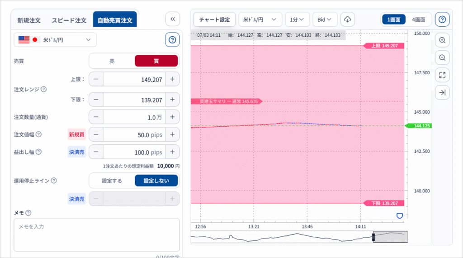
Task: Click the chart download cloud icon
Action: pyautogui.click(x=348, y=19)
